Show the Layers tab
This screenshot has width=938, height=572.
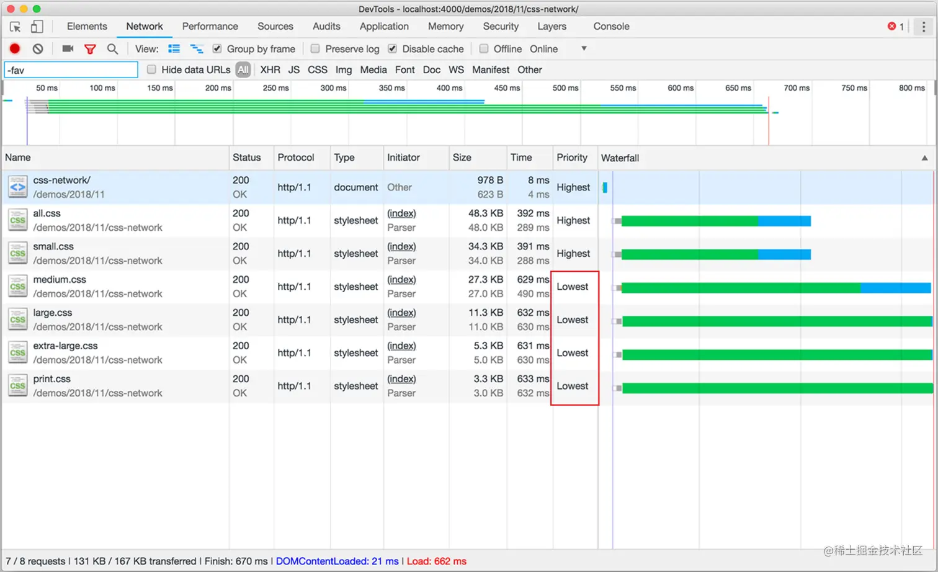click(x=552, y=26)
